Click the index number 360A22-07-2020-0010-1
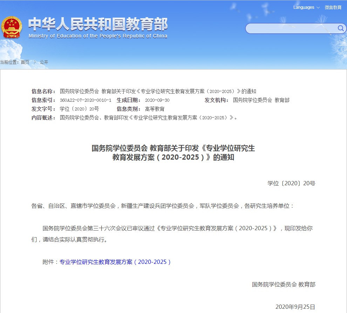The height and width of the screenshot is (313, 347). point(86,100)
